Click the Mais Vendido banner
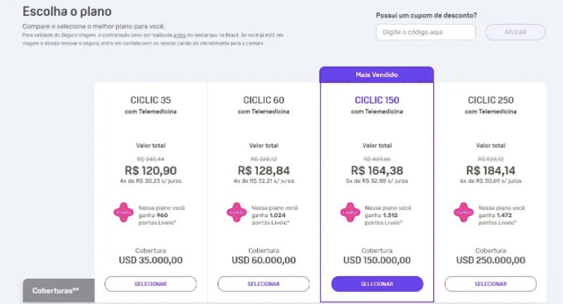 (376, 75)
